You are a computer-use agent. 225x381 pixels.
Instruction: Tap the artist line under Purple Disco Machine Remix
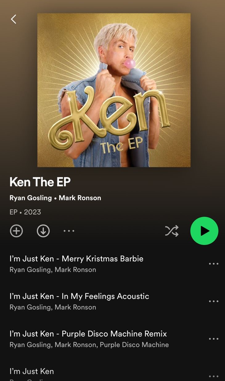click(x=89, y=345)
